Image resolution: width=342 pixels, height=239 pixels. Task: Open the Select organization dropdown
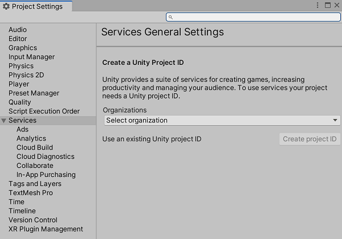(222, 121)
